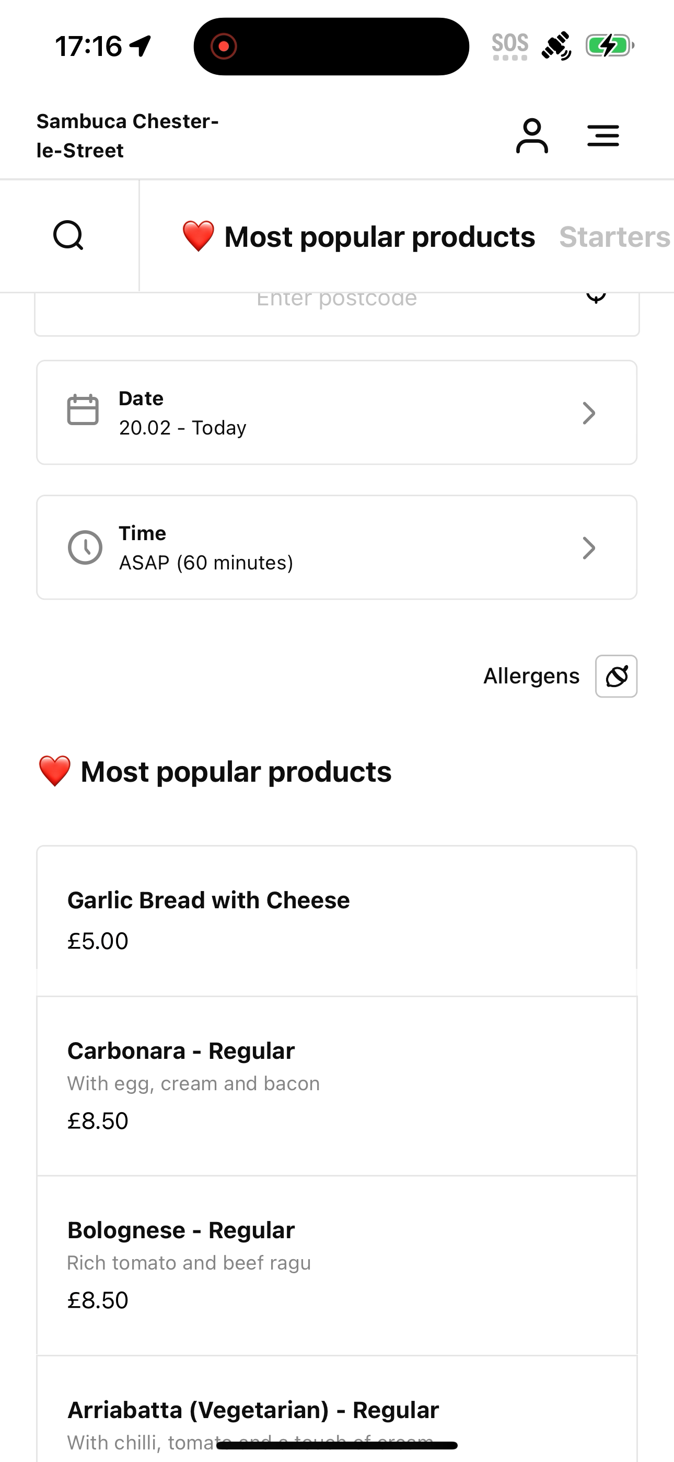
Task: Click the calendar icon in Date row
Action: pyautogui.click(x=83, y=410)
